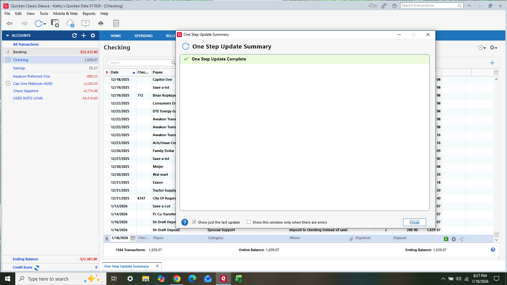Go back with the toolbar left arrow
The image size is (507, 285).
pos(10,23)
